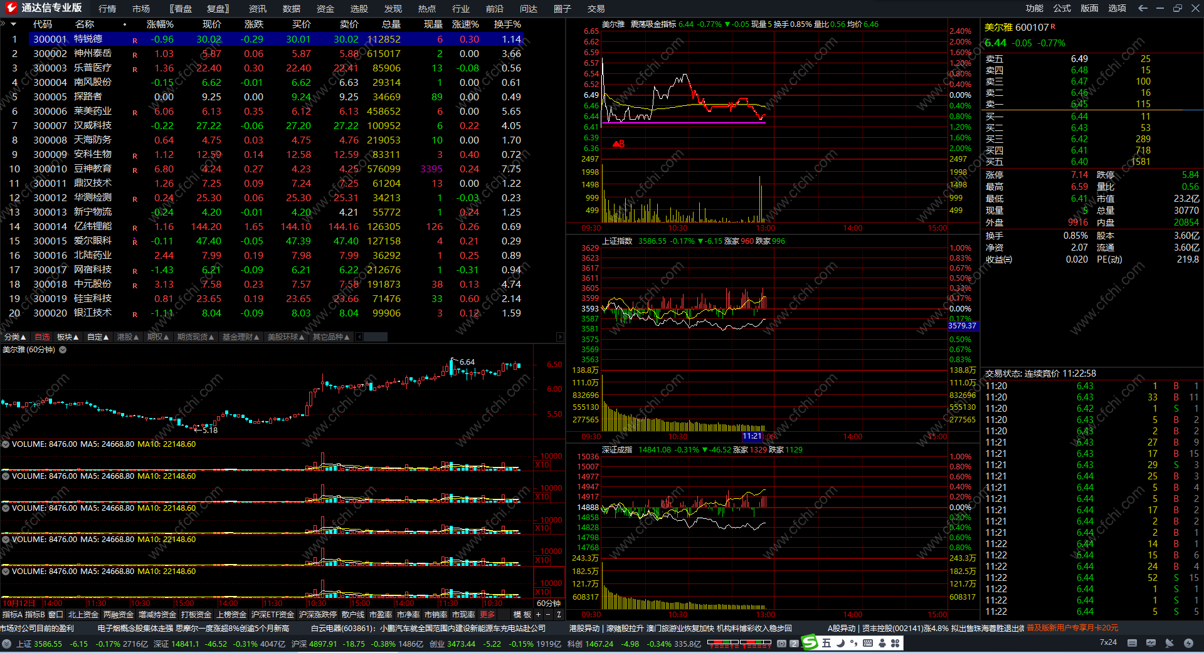Click the tab bar horizontal scrollbar thumb

click(376, 337)
